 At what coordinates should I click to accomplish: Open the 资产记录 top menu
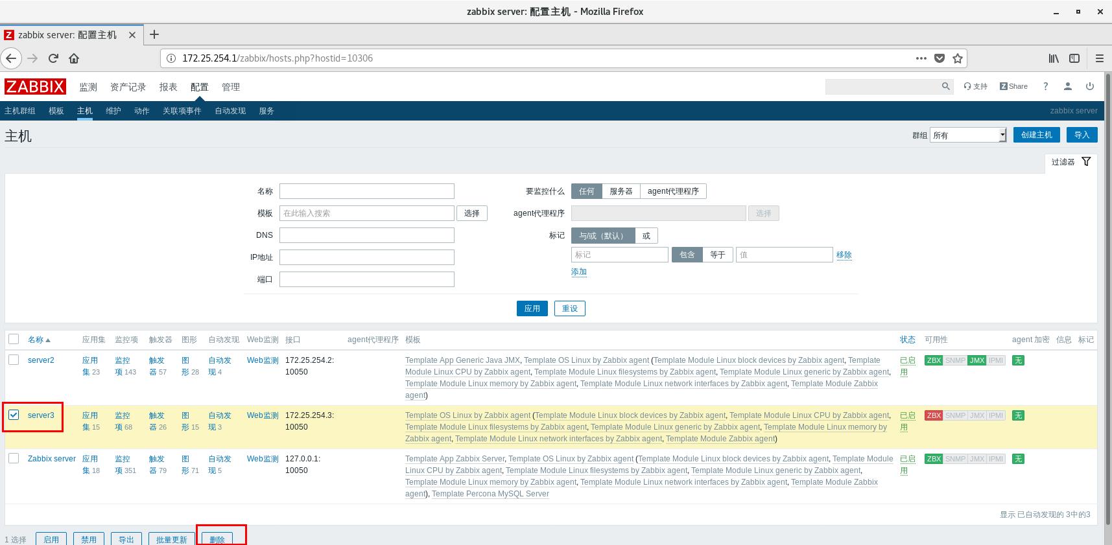tap(128, 87)
